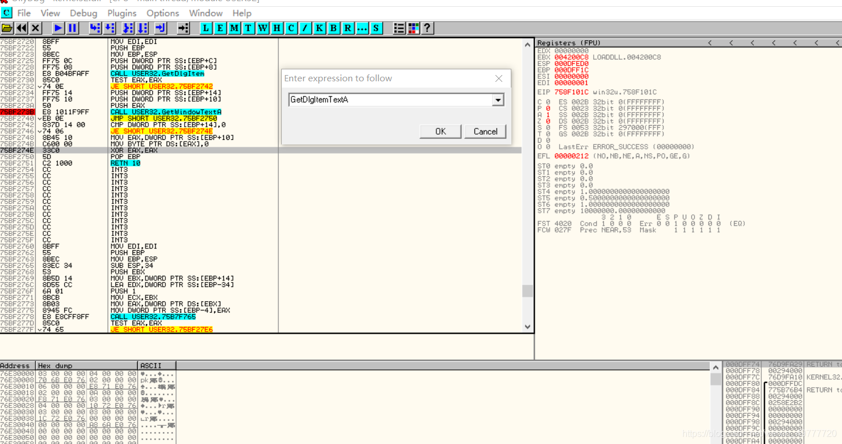Click the dump pane scrollbar up arrow
This screenshot has width=842, height=444.
[x=716, y=368]
